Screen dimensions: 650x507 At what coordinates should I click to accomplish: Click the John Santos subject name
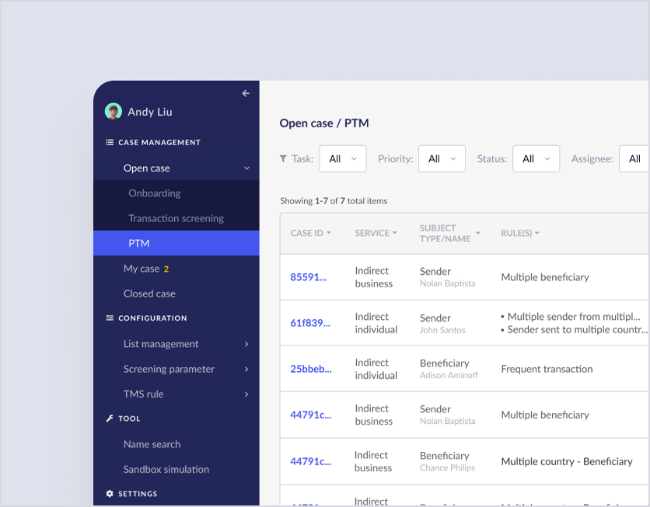pos(442,330)
